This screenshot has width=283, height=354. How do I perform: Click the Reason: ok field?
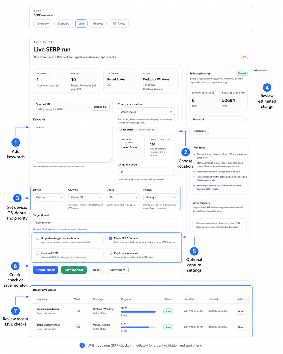coord(218,119)
